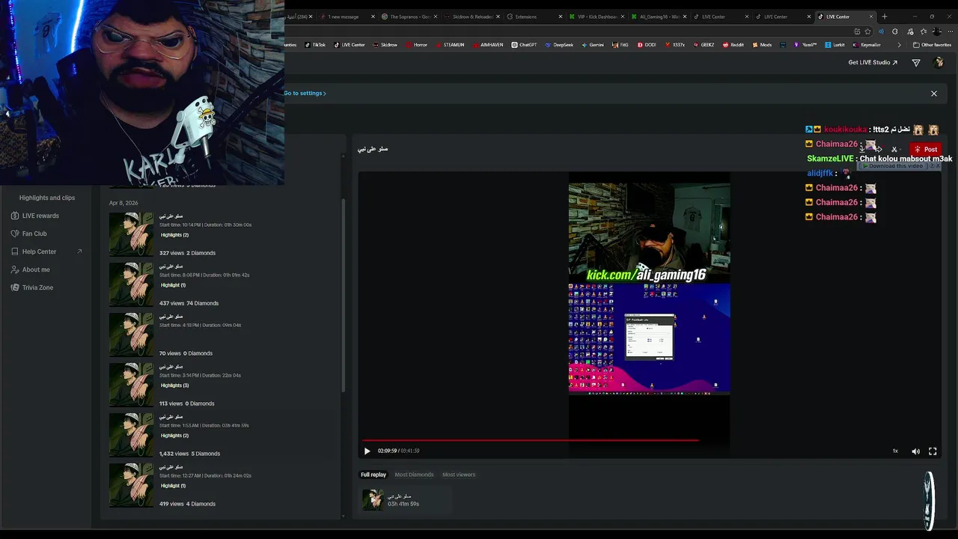This screenshot has height=539, width=958.
Task: Open Gemini bookmark
Action: [593, 45]
